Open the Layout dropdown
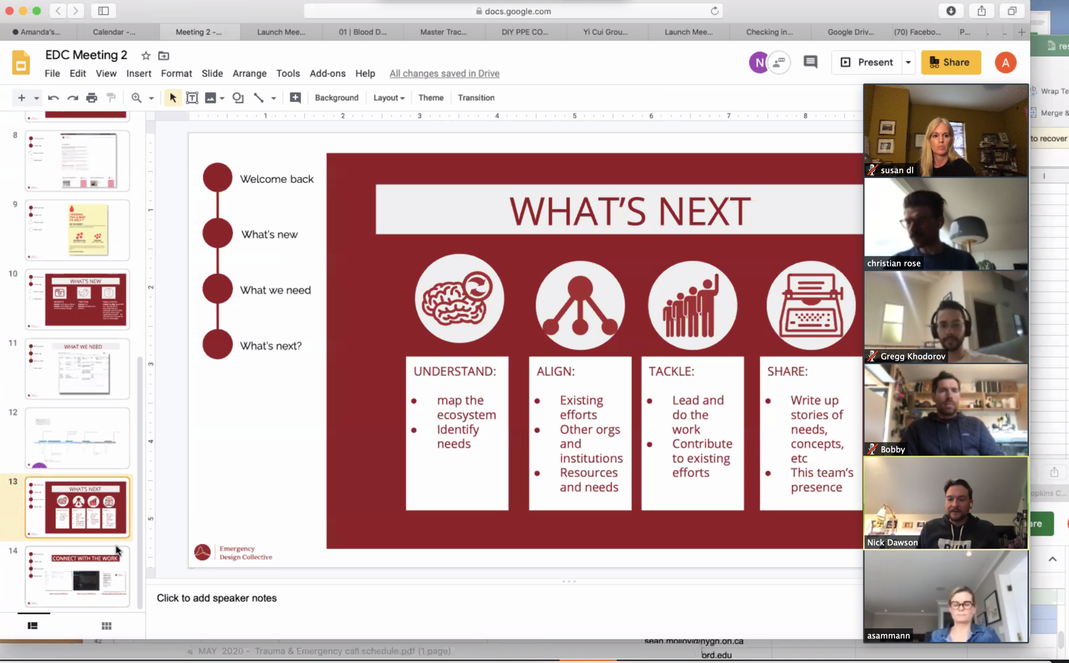 pos(388,98)
